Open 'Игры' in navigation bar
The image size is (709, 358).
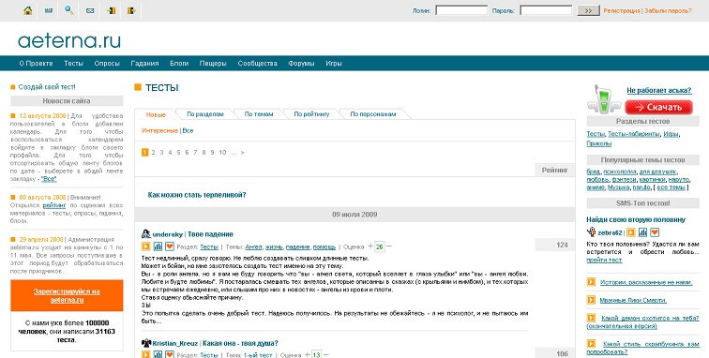pyautogui.click(x=334, y=64)
